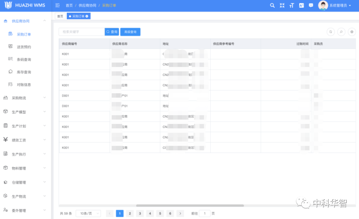The image size is (359, 219).
Task: Open language switch icon in header
Action: (301, 5)
